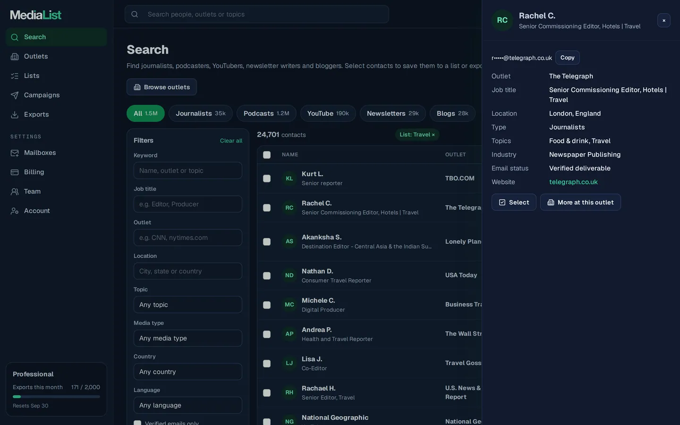
Task: Copy the email address
Action: tap(568, 58)
